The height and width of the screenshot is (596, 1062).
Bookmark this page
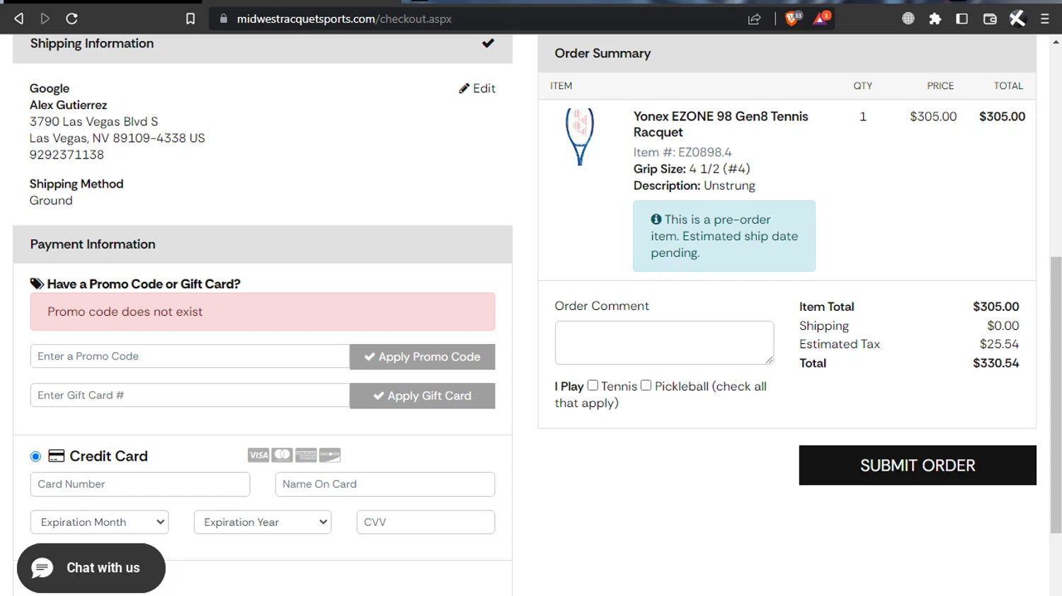[190, 18]
